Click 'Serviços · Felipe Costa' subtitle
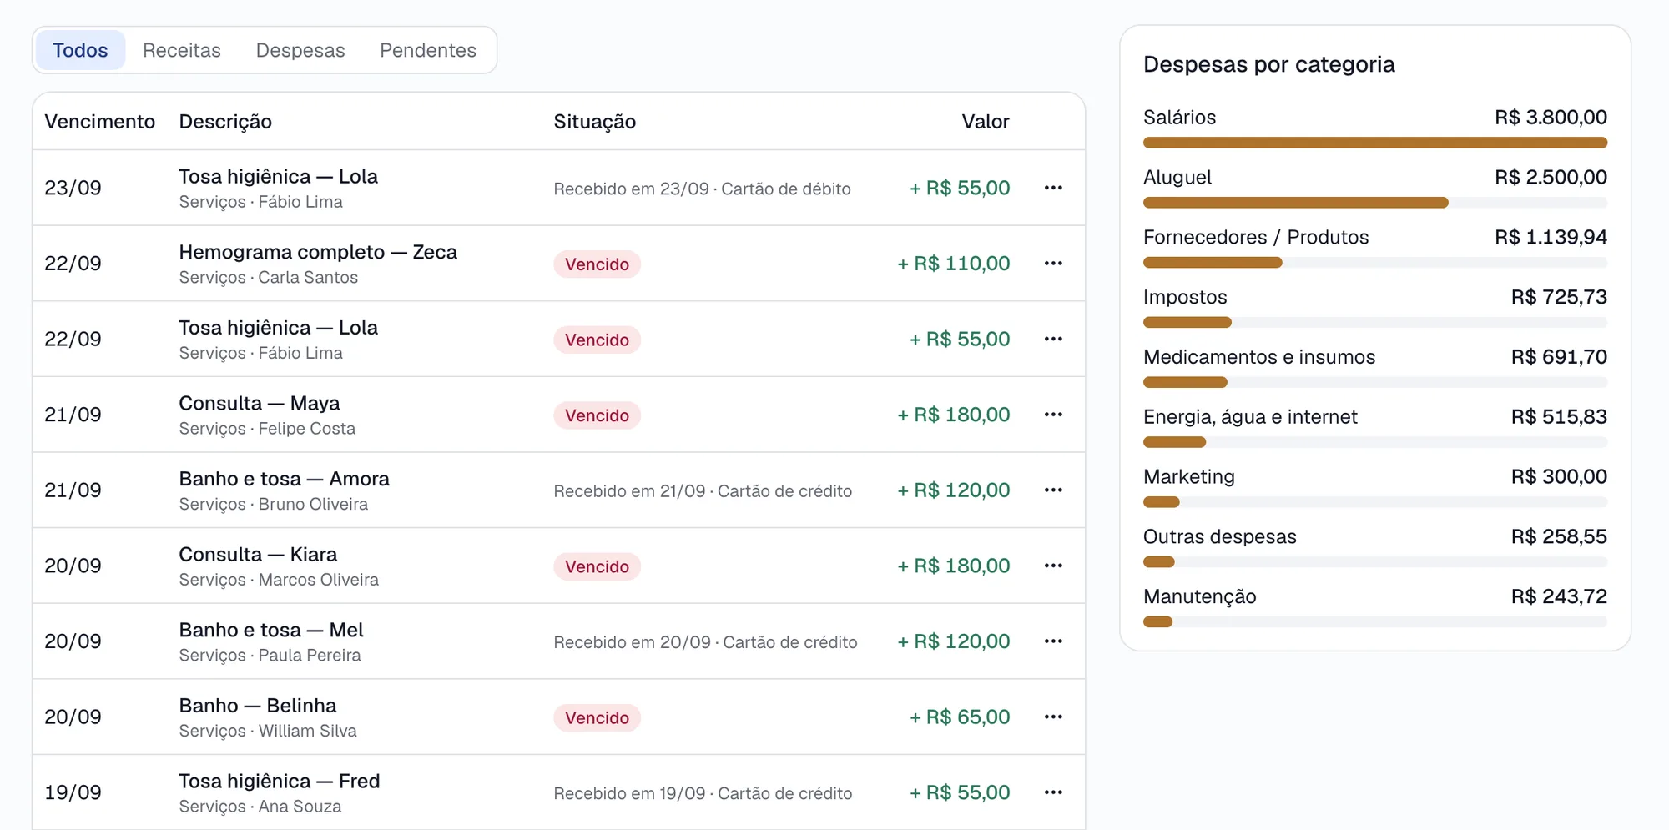Viewport: 1669px width, 830px height. pyautogui.click(x=267, y=429)
